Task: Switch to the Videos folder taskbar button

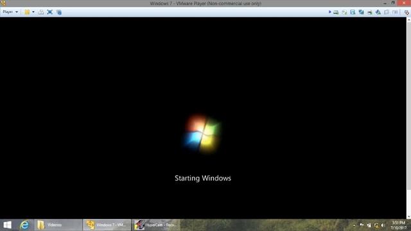Action: (58, 225)
